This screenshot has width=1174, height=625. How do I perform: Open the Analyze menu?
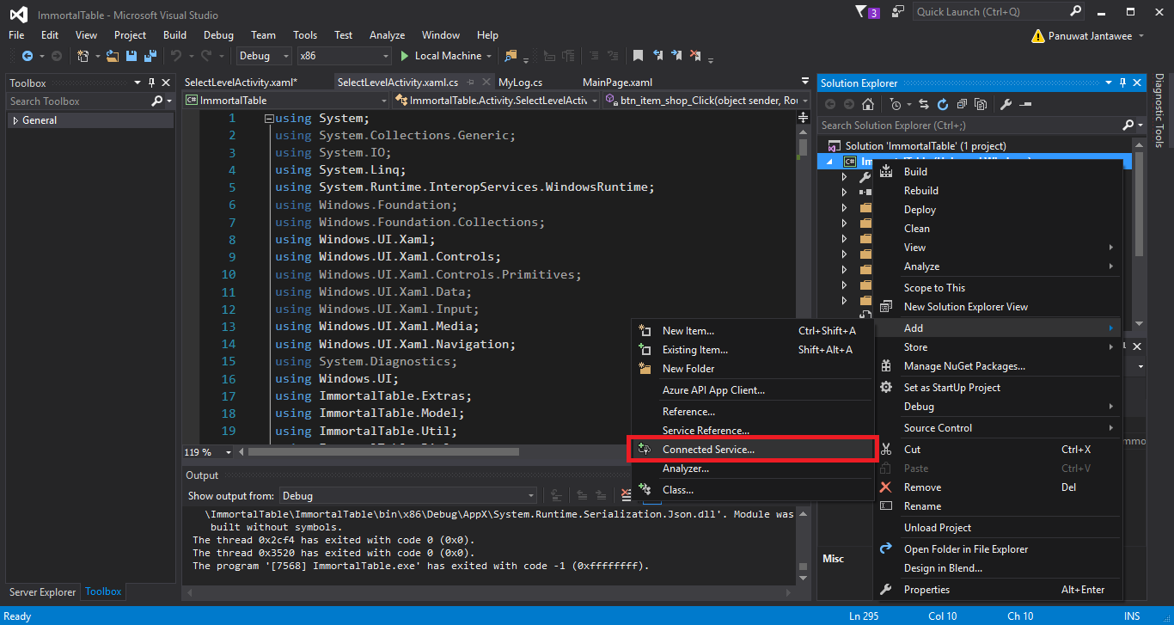point(387,35)
